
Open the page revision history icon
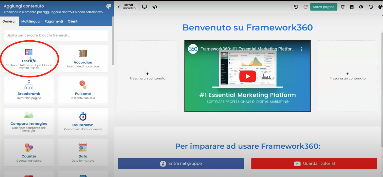pos(371,7)
